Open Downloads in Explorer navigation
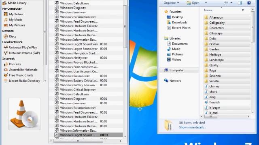This screenshot has width=259, height=145. click(x=177, y=23)
